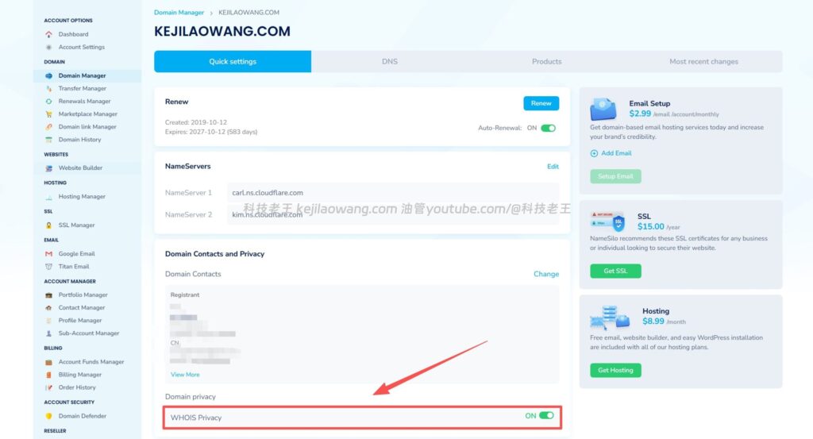This screenshot has width=813, height=439.
Task: Open Order History in sidebar
Action: point(77,387)
